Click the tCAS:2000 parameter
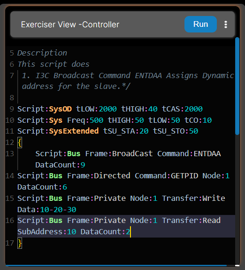The image size is (245, 270). pyautogui.click(x=182, y=109)
